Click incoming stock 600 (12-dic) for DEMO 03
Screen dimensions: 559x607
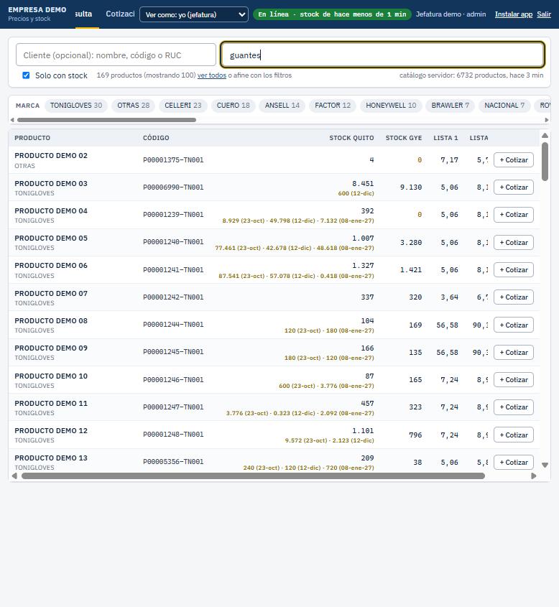(x=356, y=193)
